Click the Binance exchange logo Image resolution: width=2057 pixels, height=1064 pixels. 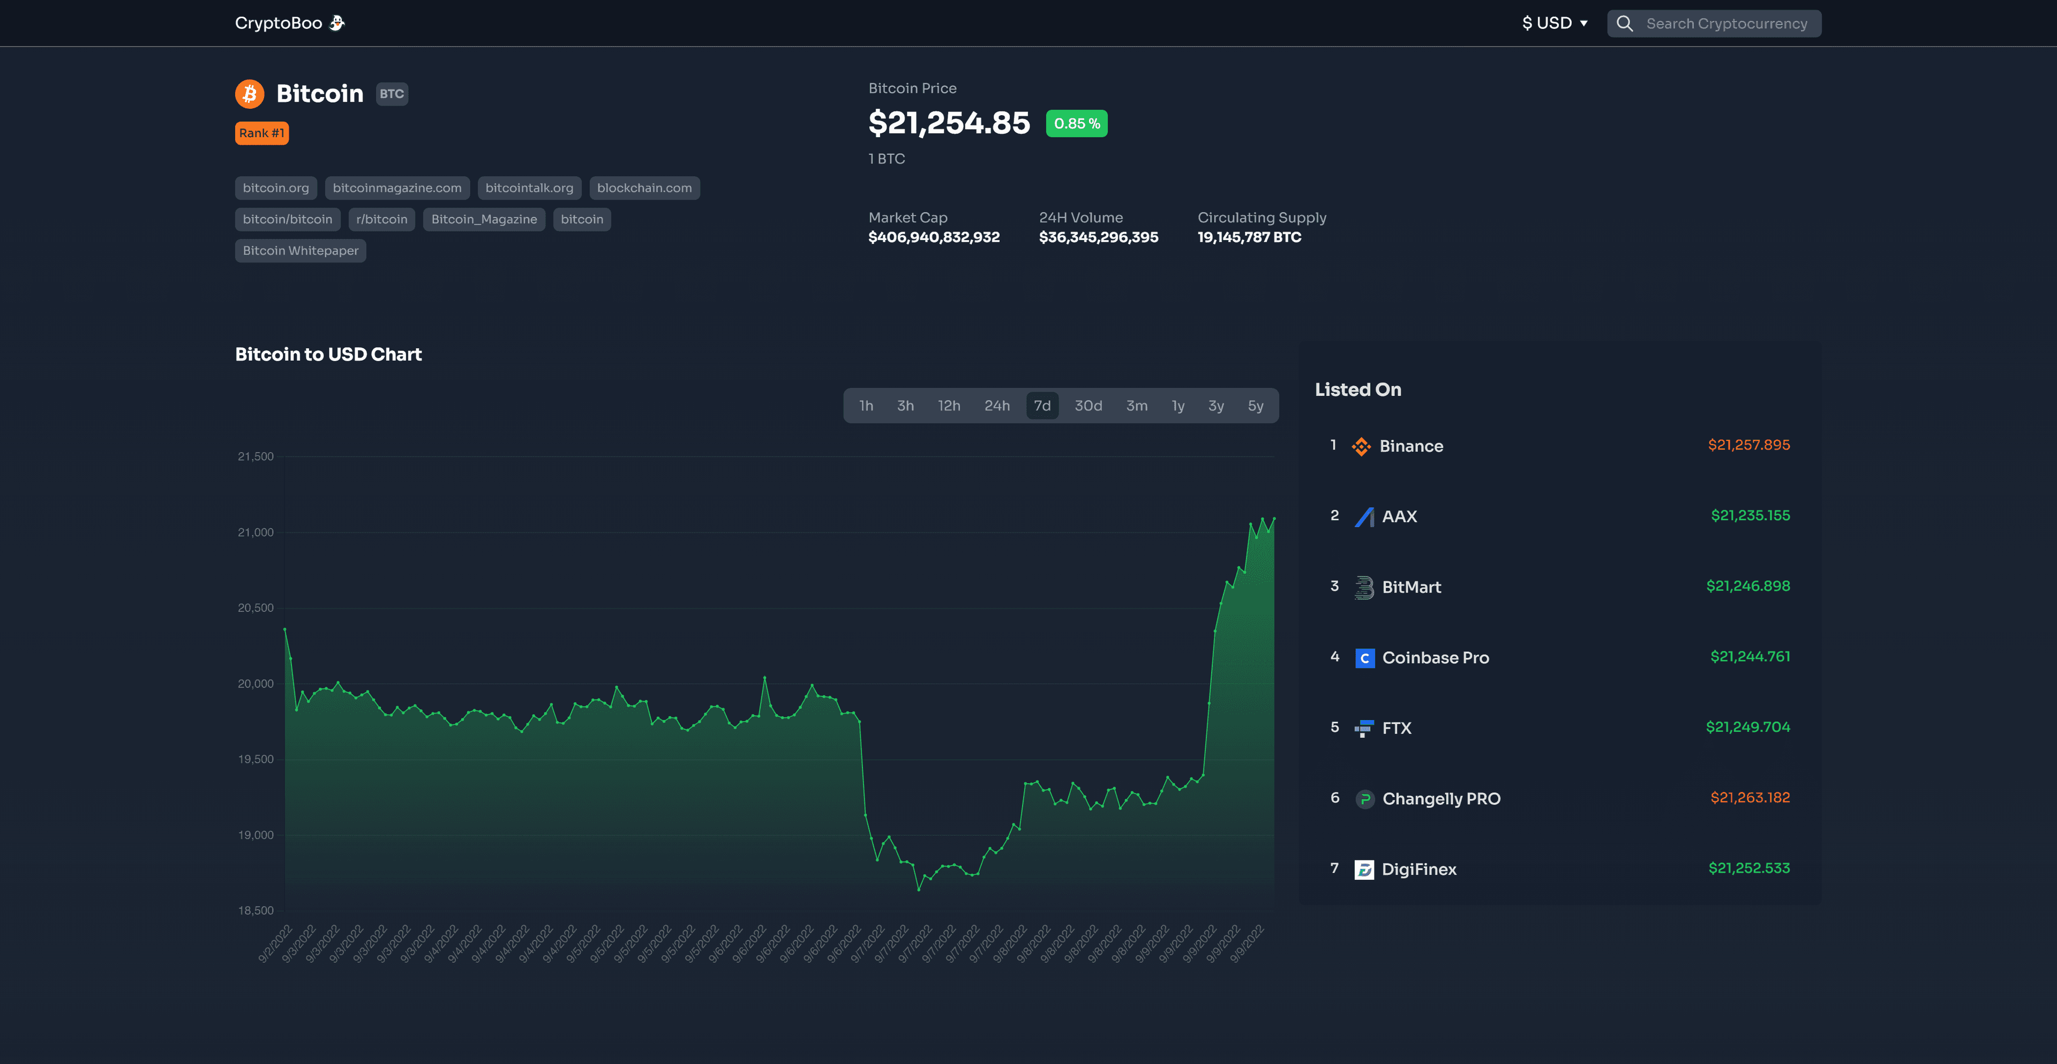point(1362,446)
